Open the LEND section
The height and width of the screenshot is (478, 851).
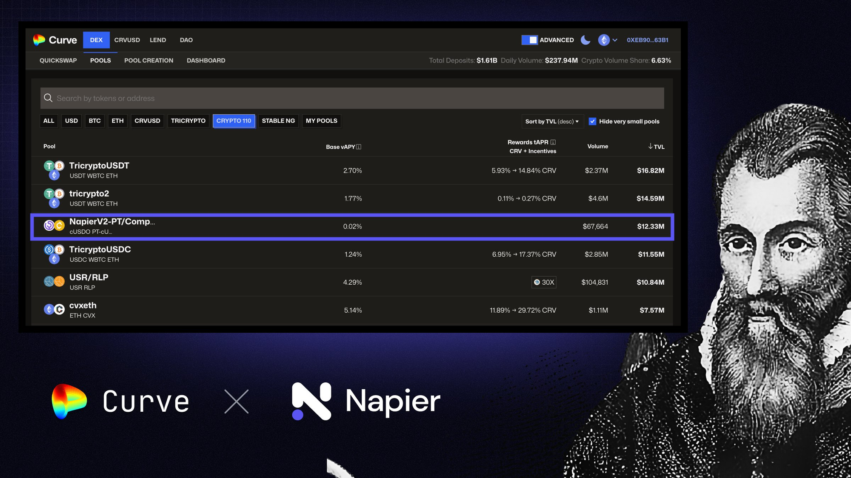click(158, 40)
